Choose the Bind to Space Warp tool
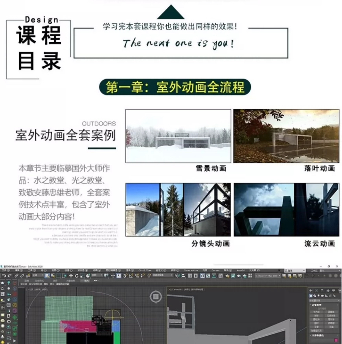Viewport: 342px width, 344px height. point(28,275)
